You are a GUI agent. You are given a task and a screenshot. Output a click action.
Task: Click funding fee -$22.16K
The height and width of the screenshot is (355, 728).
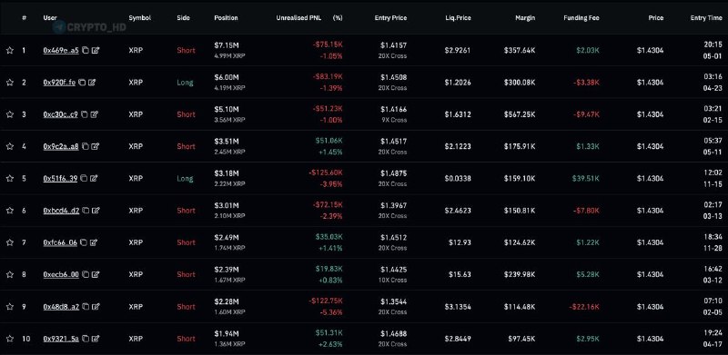coord(584,306)
